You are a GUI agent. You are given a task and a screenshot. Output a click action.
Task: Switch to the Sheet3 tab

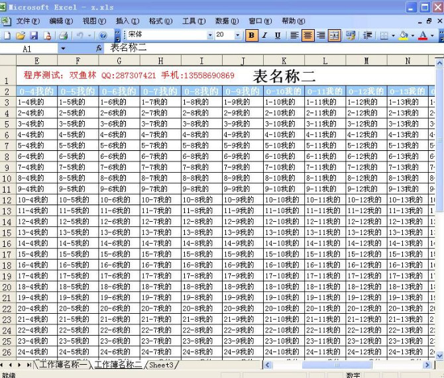click(x=161, y=365)
